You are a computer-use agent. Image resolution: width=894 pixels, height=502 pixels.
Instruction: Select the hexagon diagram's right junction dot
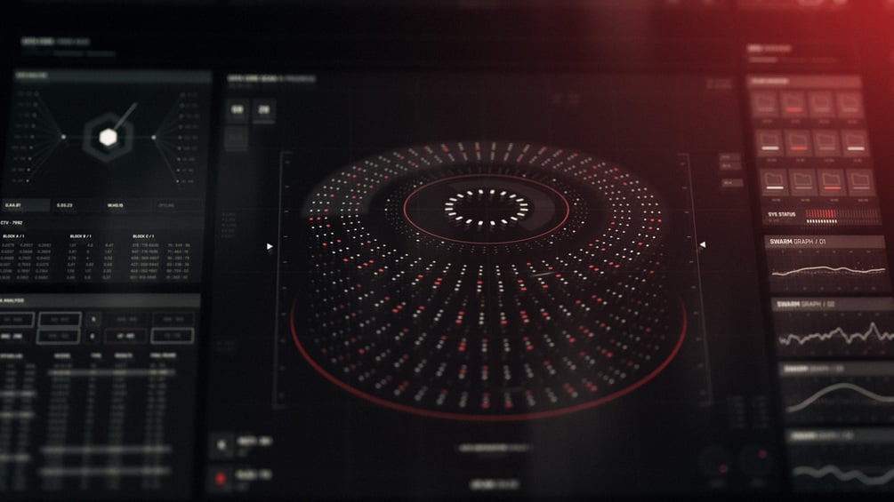pyautogui.click(x=153, y=137)
